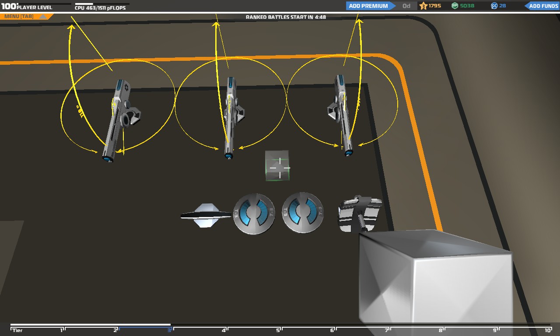This screenshot has height=336, width=560.
Task: Click the 5038 RP balance value
Action: (x=467, y=6)
